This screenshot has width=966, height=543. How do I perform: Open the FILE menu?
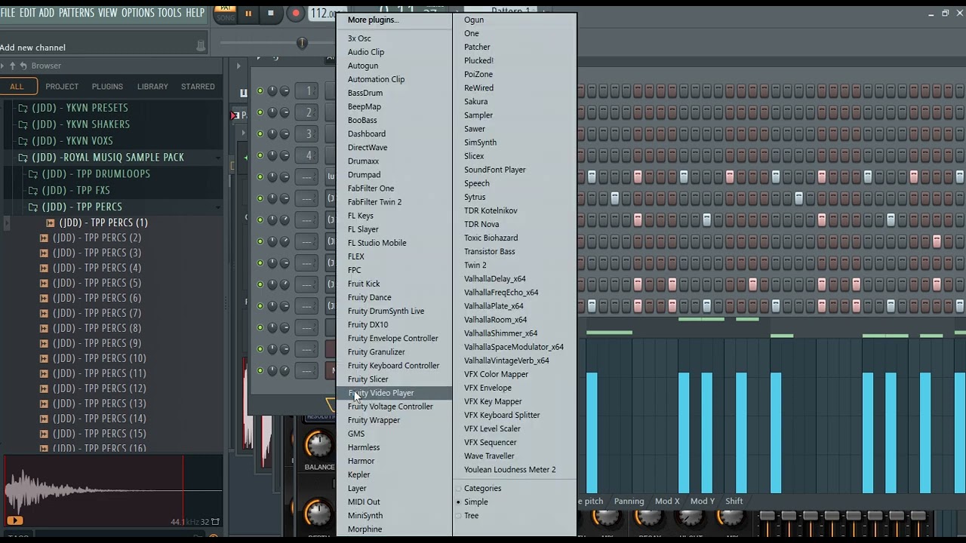8,13
